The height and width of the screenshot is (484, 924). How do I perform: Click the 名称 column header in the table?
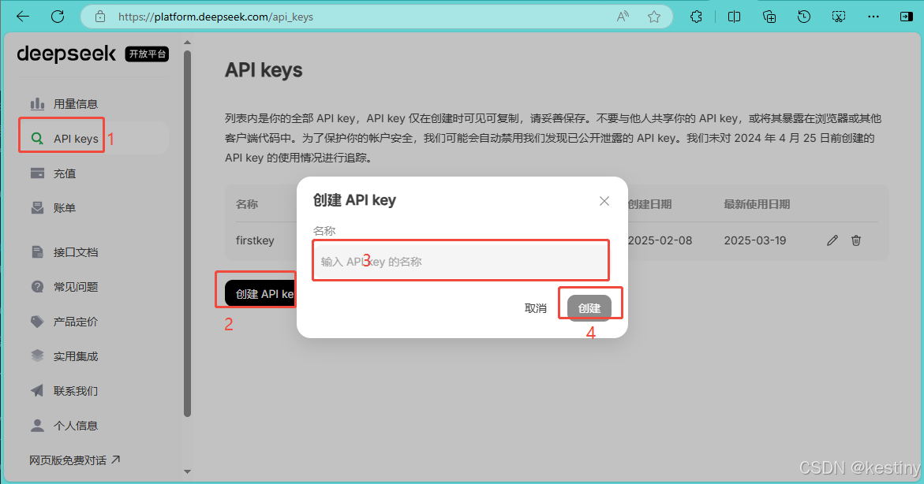(x=247, y=204)
